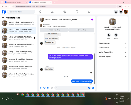This screenshot has width=131, height=105.
Task: Click the browser address bar URL
Action: click(x=31, y=7)
